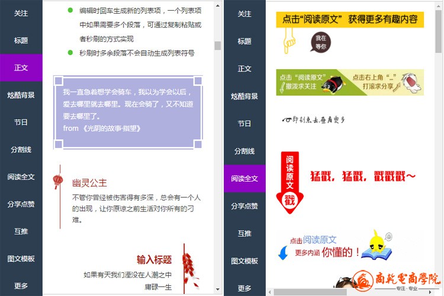Expand 更多 in the left sidebar
The image size is (444, 296).
pos(21,286)
